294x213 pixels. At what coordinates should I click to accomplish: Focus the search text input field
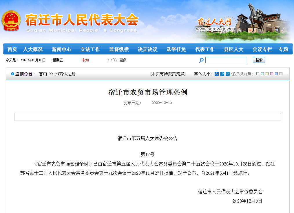pyautogui.click(x=226, y=60)
